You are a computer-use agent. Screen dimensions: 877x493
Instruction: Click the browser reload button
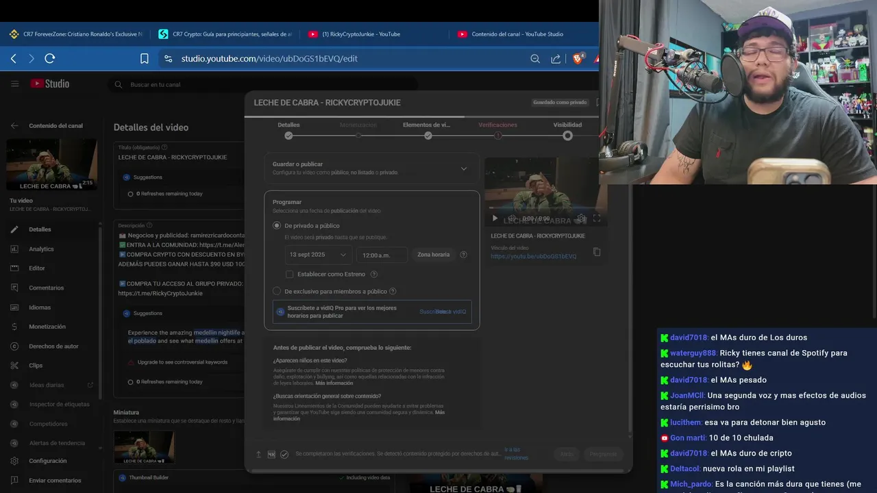coord(49,59)
